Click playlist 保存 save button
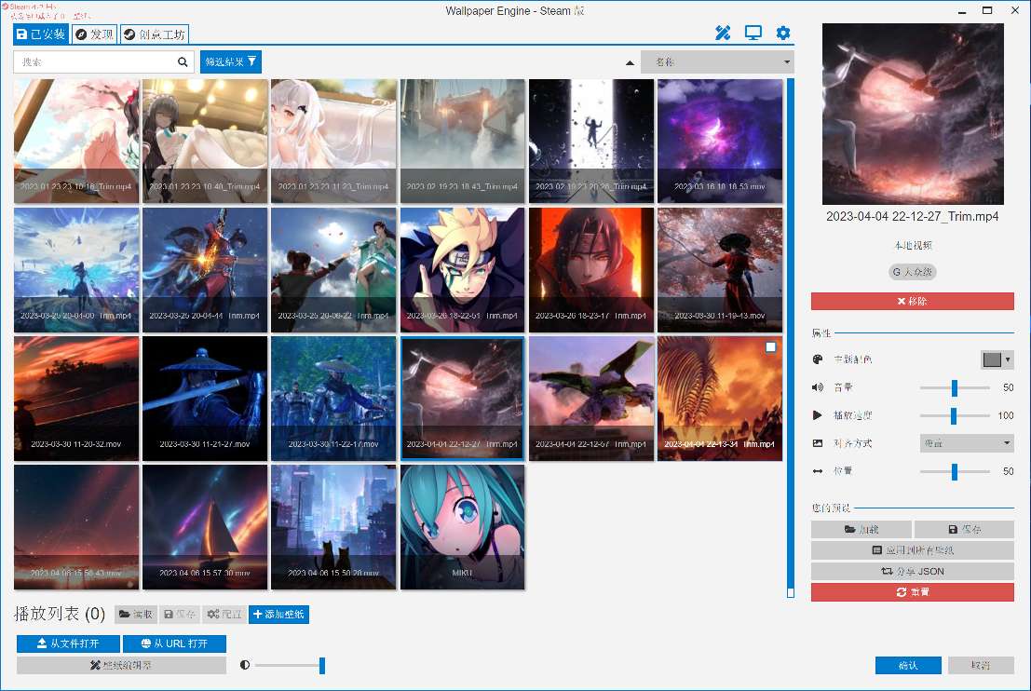Screen dimensions: 1031x691 180,614
